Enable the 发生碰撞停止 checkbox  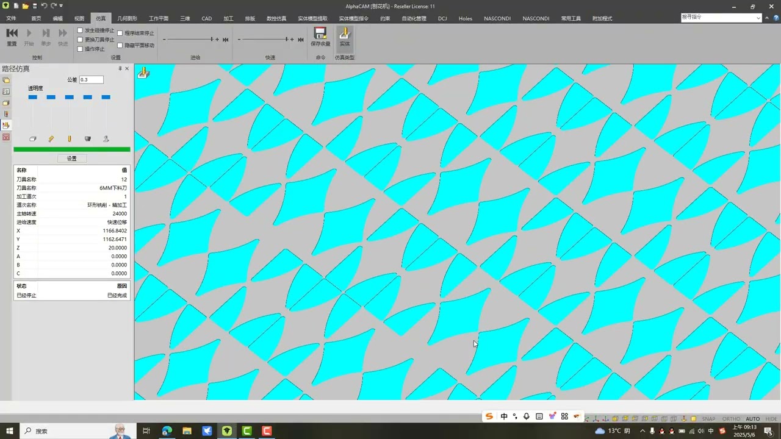[x=80, y=30]
